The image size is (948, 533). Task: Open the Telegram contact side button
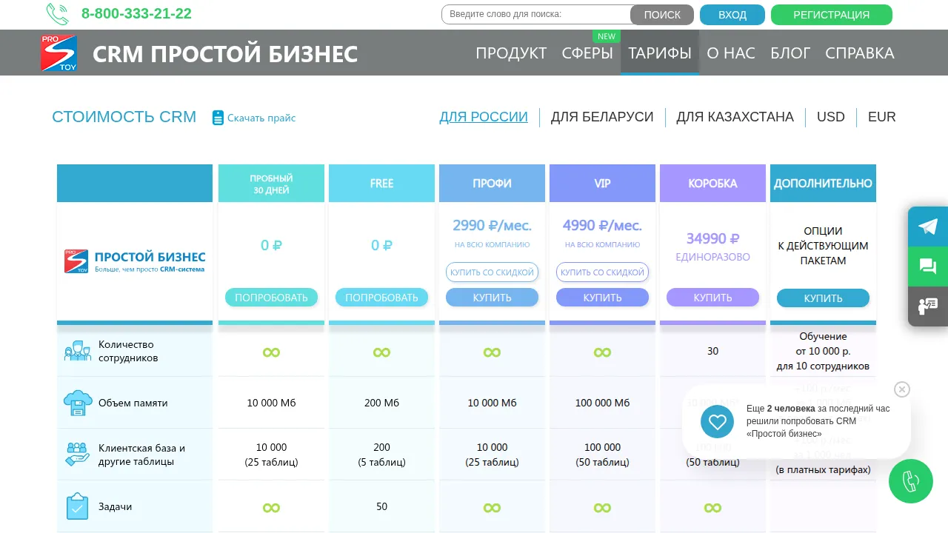click(x=928, y=227)
